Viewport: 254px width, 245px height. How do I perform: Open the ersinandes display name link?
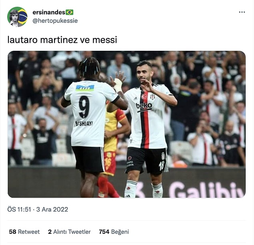point(49,12)
